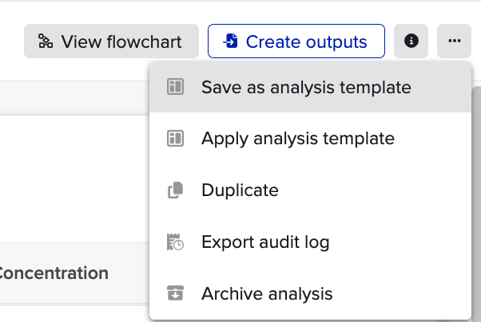Click the Duplicate copy icon
481x322 pixels.
[176, 190]
